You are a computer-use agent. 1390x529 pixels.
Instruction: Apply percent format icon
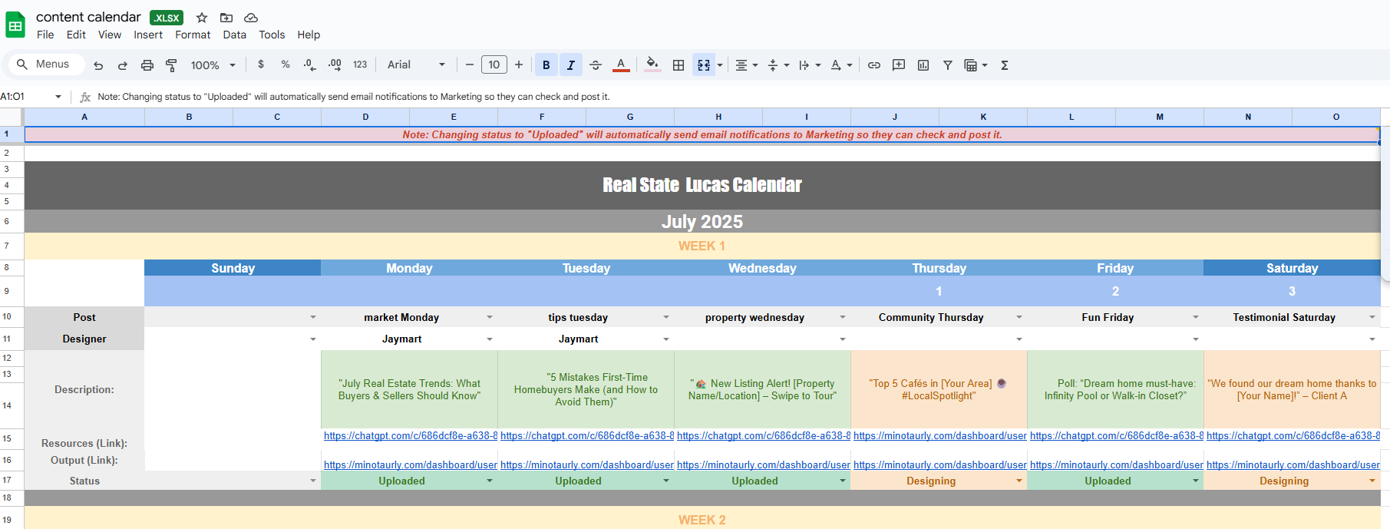pos(286,64)
